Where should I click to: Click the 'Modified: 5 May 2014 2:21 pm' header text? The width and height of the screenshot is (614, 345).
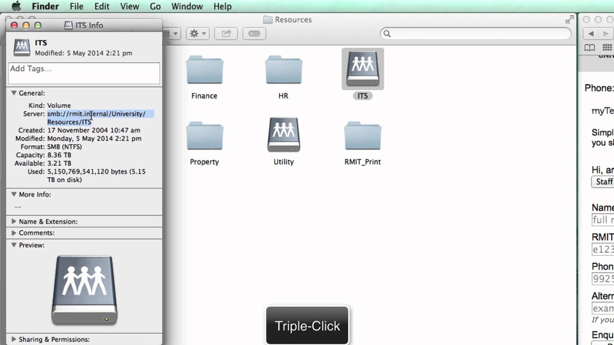click(x=83, y=53)
